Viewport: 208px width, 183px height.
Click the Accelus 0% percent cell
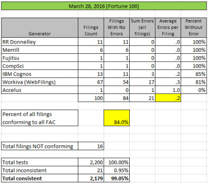(x=194, y=90)
